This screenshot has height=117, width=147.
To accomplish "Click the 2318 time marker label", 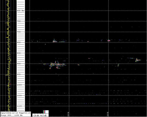I will (x=68, y=114).
